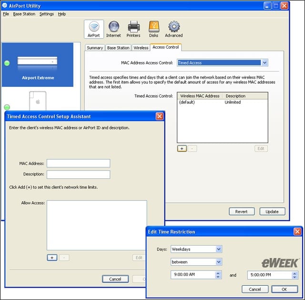Cancel the Setup Assistant dialog

click(115, 279)
